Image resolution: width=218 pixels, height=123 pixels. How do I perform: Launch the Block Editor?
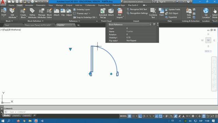49,13
